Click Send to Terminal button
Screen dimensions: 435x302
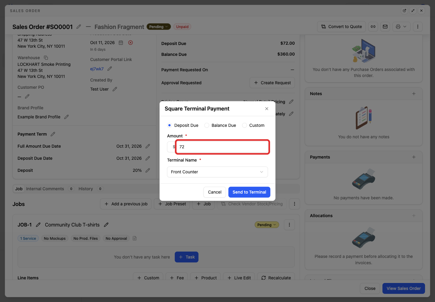(249, 192)
